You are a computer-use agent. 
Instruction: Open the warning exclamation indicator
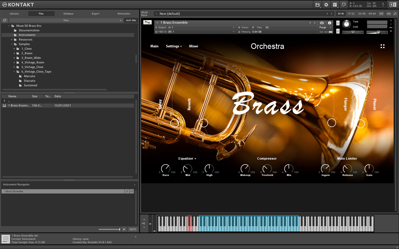click(383, 5)
